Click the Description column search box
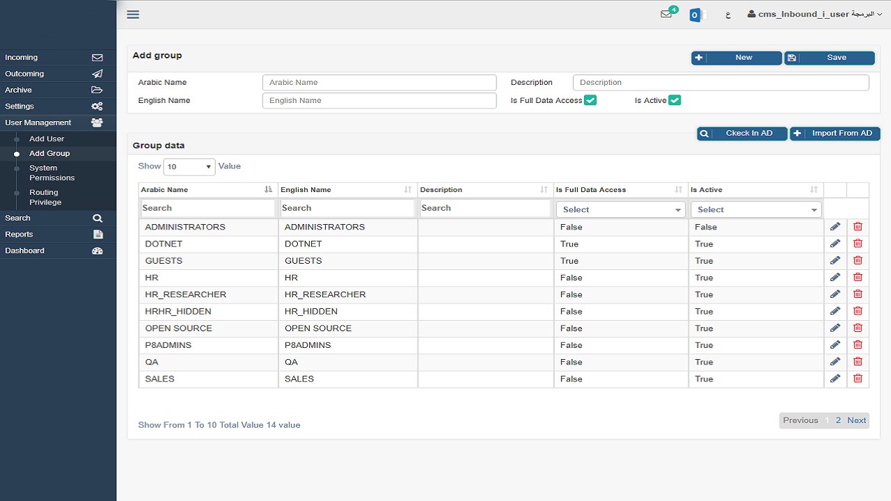Screen dimensions: 891x501 (485, 208)
